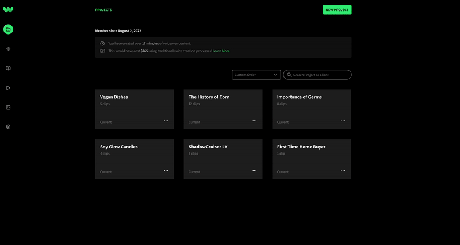This screenshot has height=245, width=460.
Task: Click the '17 minutes' value
Action: tap(150, 44)
